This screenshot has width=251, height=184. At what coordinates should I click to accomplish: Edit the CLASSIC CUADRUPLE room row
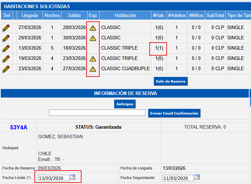pos(6,69)
